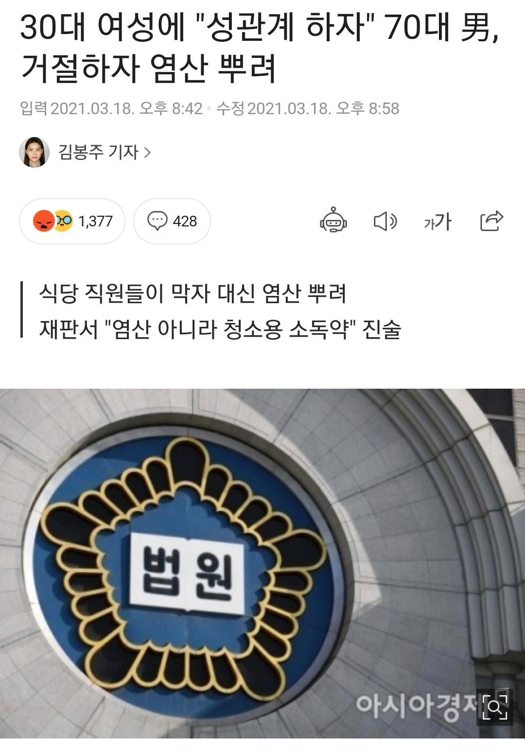Share the article via share icon
This screenshot has width=525, height=755.
tap(491, 221)
